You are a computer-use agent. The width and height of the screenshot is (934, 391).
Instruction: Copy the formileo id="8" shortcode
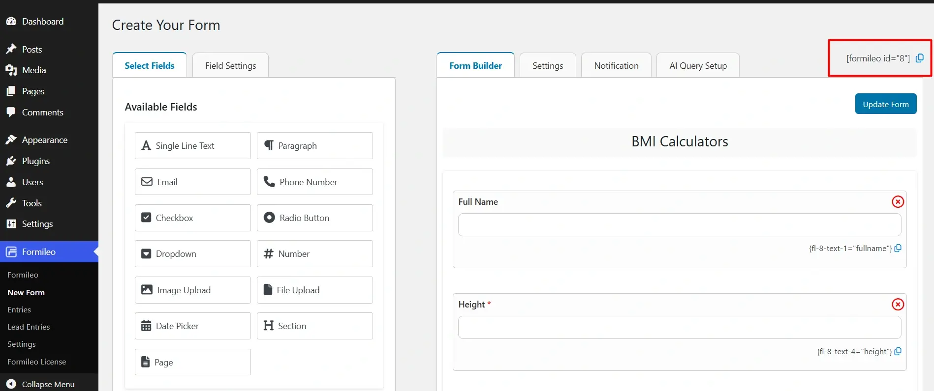click(x=919, y=58)
